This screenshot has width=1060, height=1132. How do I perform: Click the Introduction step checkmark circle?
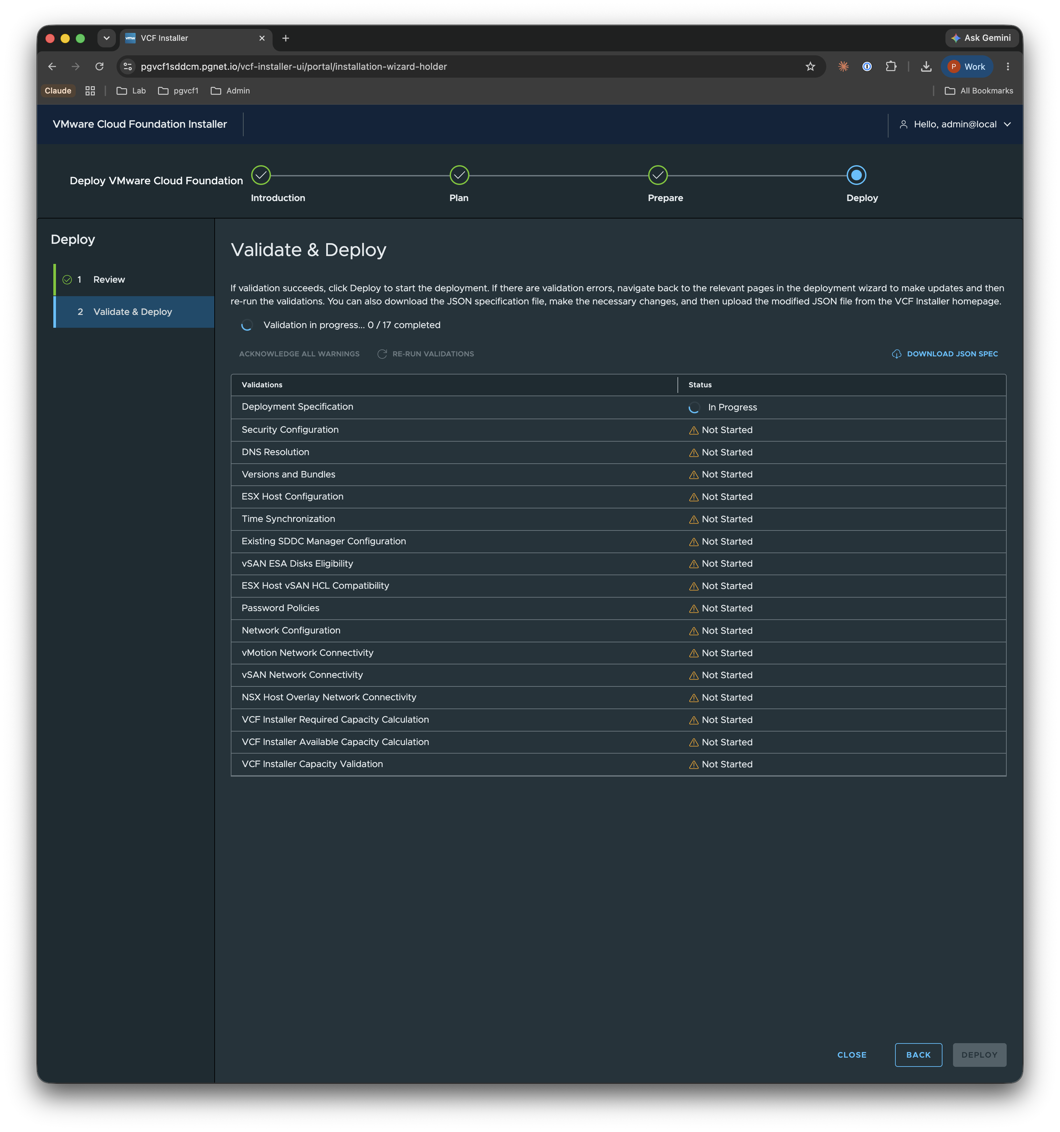click(261, 175)
